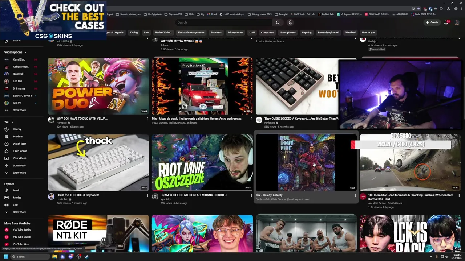Open Playlists in the sidebar
Image resolution: width=465 pixels, height=261 pixels.
coord(17,137)
